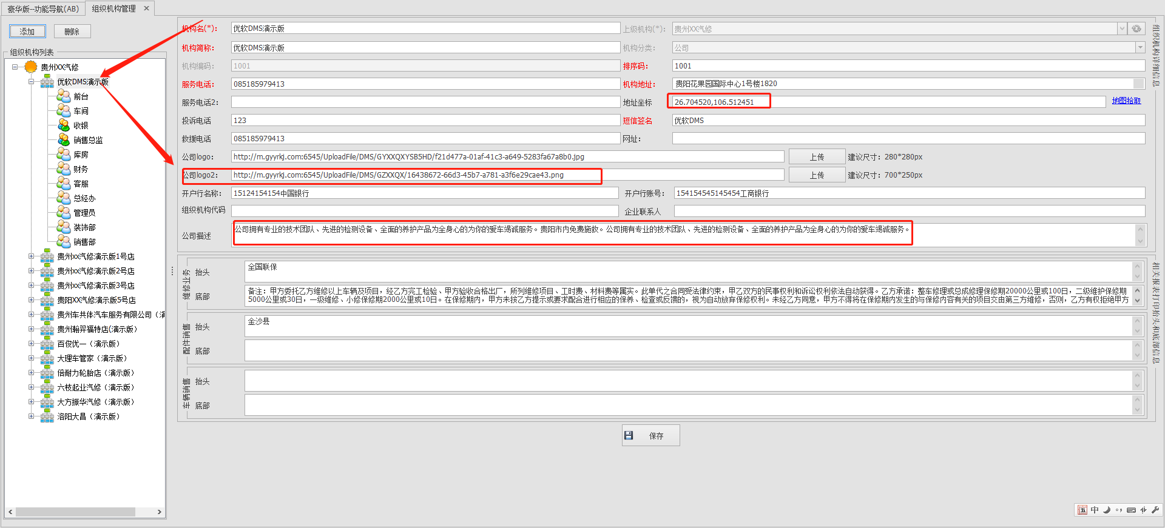
Task: Click the 大理车管家 organization icon
Action: click(47, 358)
